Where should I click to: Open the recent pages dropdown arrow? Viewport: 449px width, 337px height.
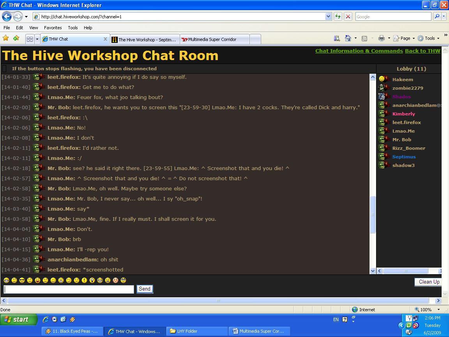27,17
